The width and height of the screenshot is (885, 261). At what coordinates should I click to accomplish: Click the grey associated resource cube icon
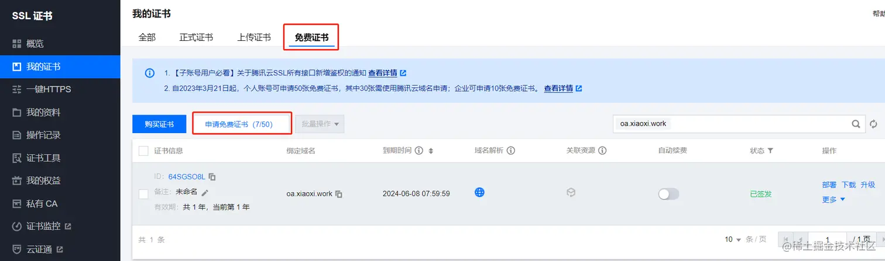[571, 192]
